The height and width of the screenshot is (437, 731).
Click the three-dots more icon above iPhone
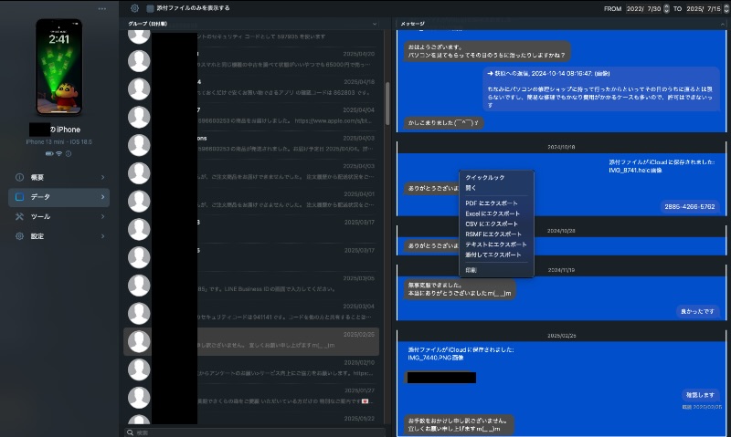pyautogui.click(x=102, y=9)
